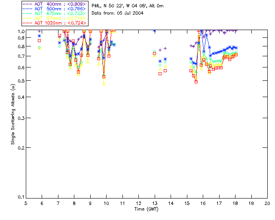
Task: Click the 0.2 tick label on y-axis
Action: (21, 147)
